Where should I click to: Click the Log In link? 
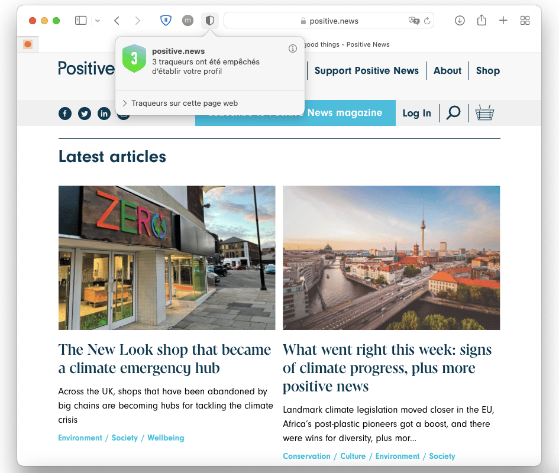(416, 113)
